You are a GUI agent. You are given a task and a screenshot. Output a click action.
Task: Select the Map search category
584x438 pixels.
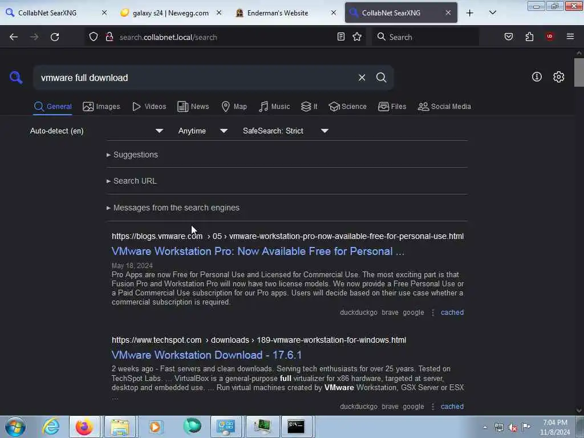(x=234, y=107)
